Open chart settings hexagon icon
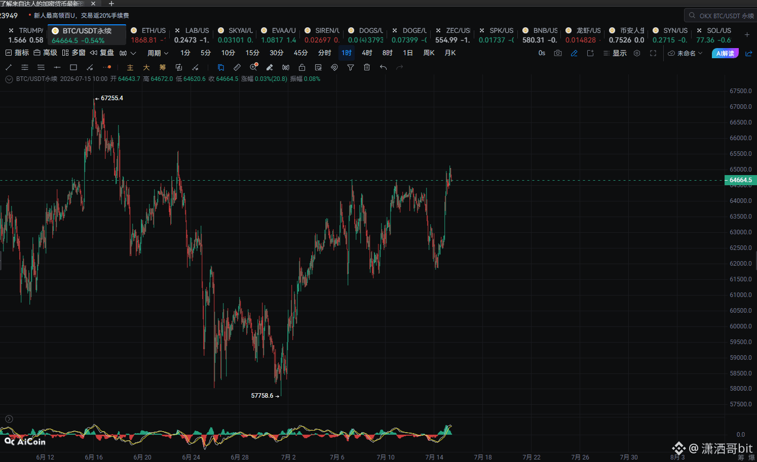Screen dimensions: 757x462 click(x=637, y=53)
